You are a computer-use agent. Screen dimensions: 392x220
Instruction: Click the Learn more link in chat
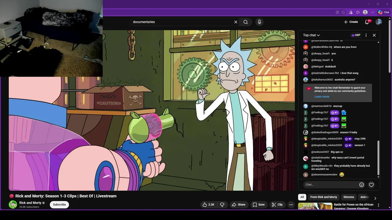[x=322, y=97]
